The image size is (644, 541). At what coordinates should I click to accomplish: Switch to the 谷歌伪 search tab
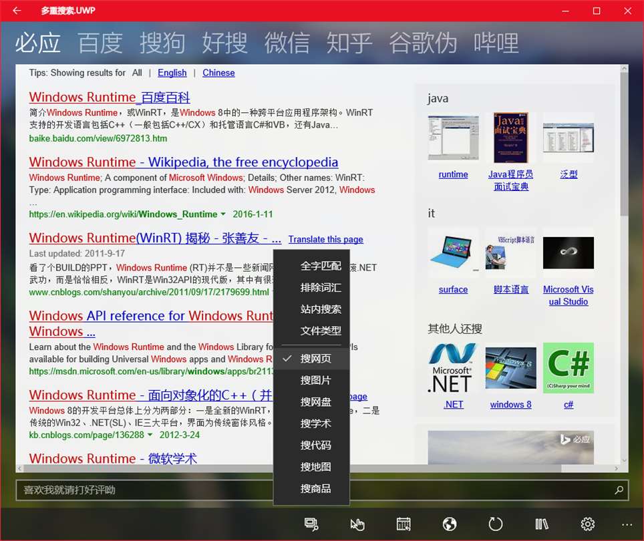tap(423, 43)
